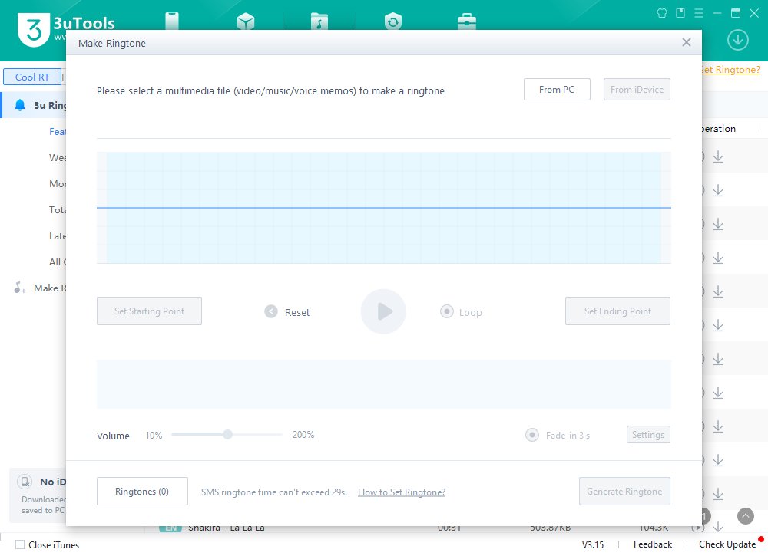Open How to Set Ringtone link in dialog
768x556 pixels.
(x=402, y=492)
